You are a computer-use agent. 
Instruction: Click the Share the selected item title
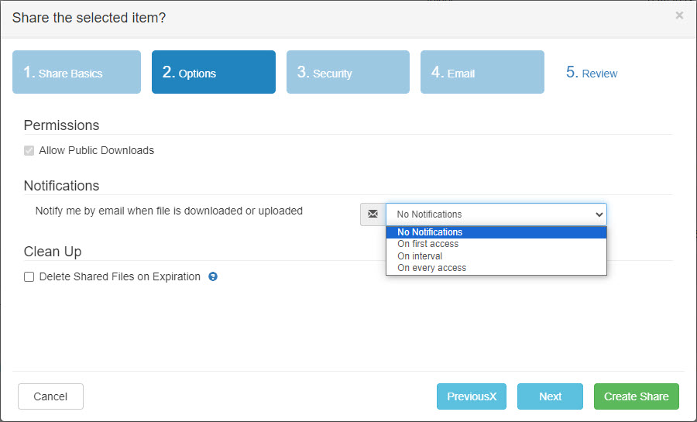(x=89, y=18)
